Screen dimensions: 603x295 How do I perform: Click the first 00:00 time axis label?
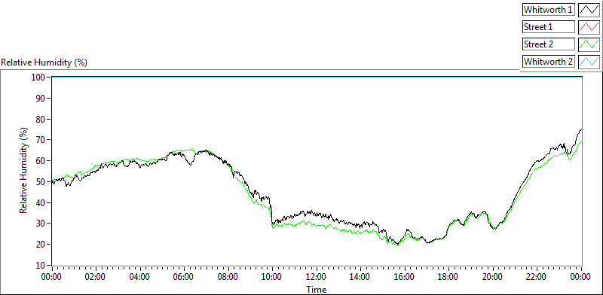click(51, 276)
